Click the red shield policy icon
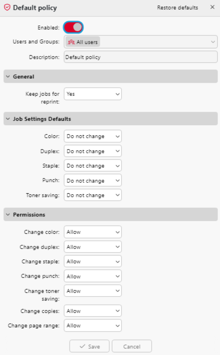The image size is (220, 355). pyautogui.click(x=7, y=8)
